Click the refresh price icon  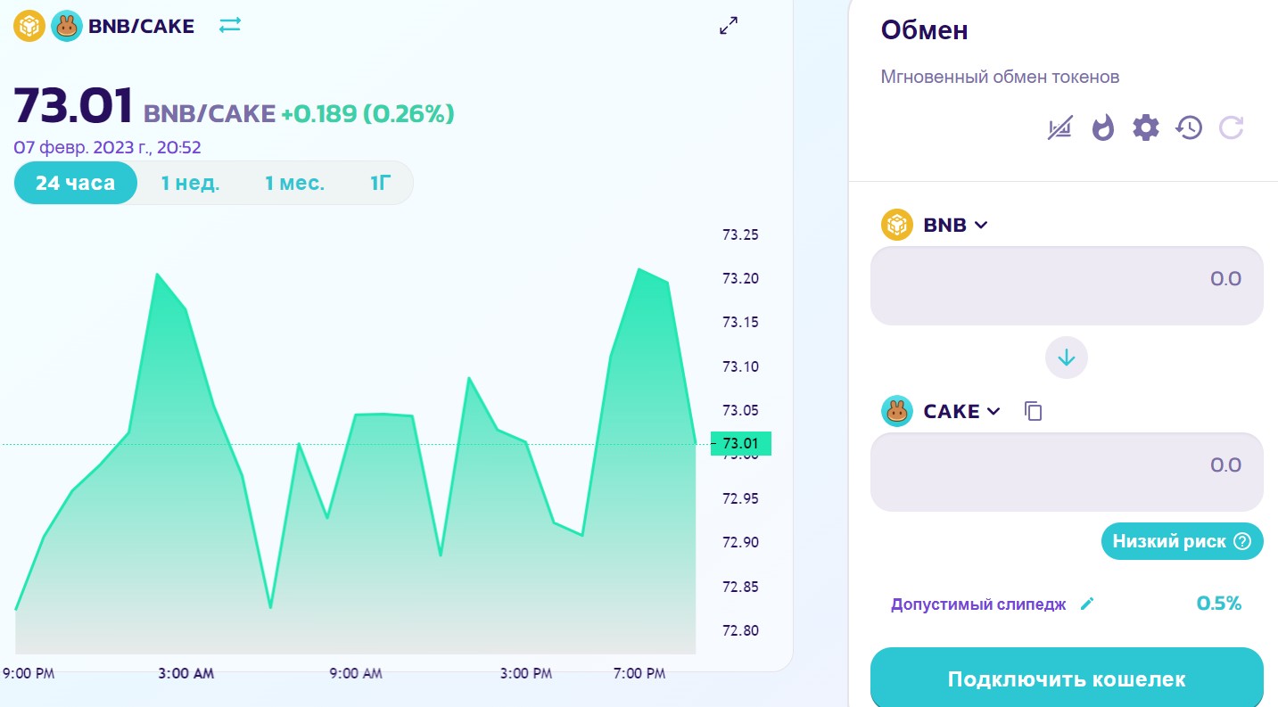(x=1232, y=128)
